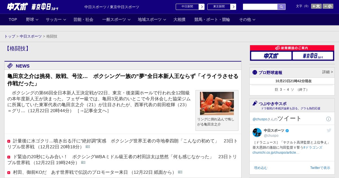Click the Twitter info circle icon

click(x=329, y=119)
